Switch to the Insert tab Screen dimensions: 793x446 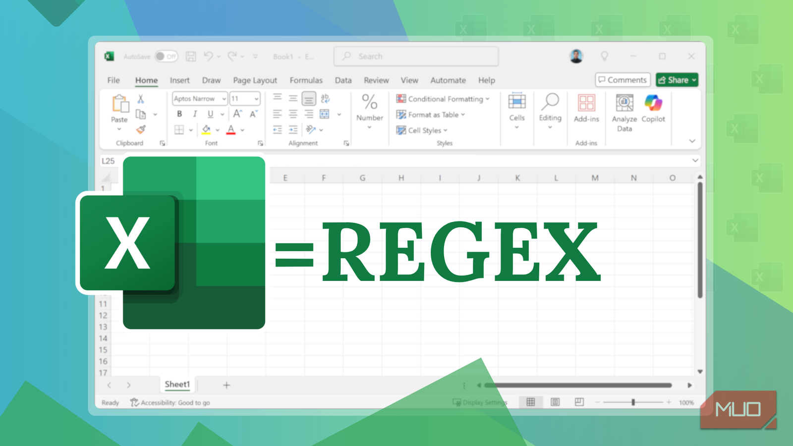click(x=179, y=80)
